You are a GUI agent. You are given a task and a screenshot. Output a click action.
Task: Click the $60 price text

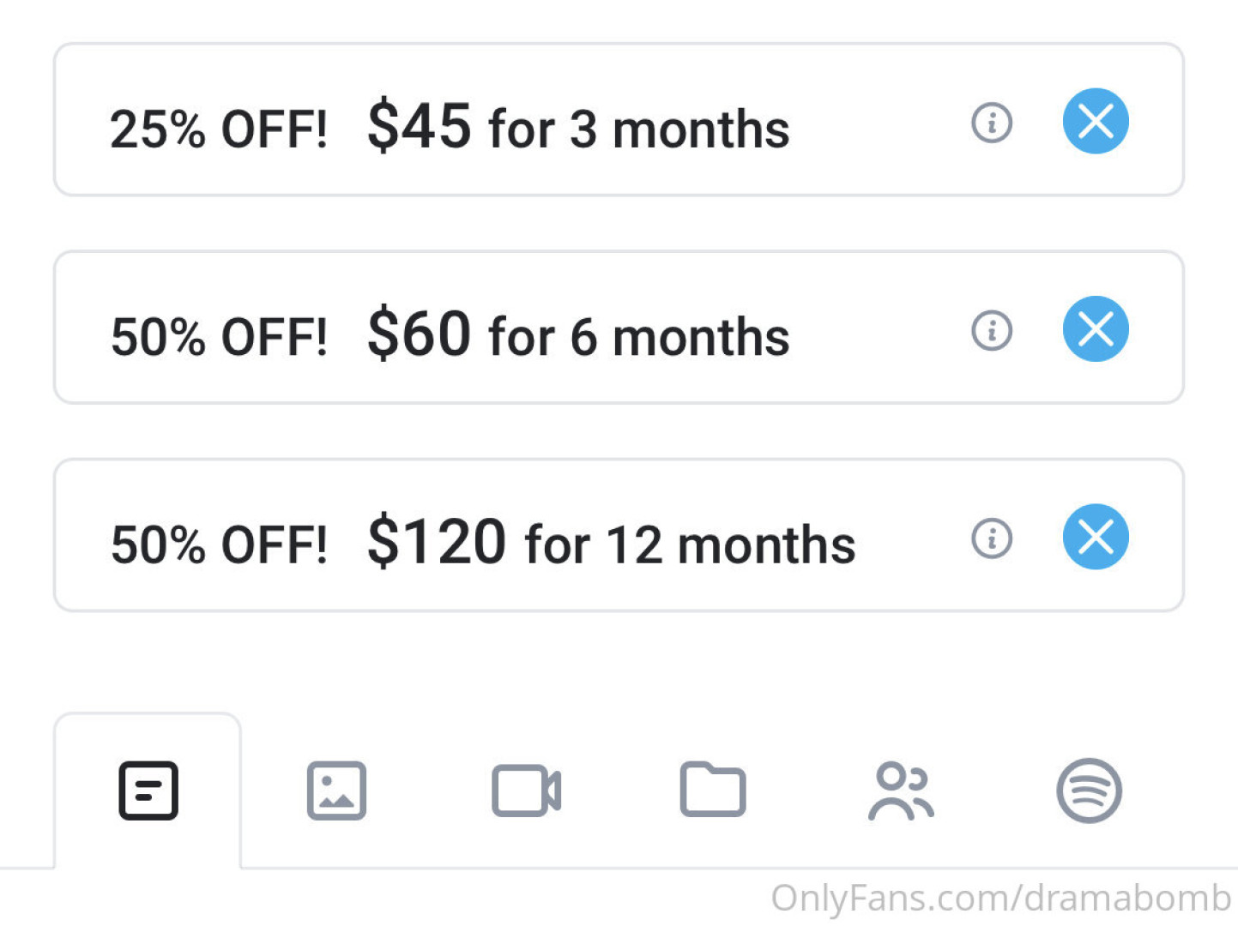[x=419, y=334]
